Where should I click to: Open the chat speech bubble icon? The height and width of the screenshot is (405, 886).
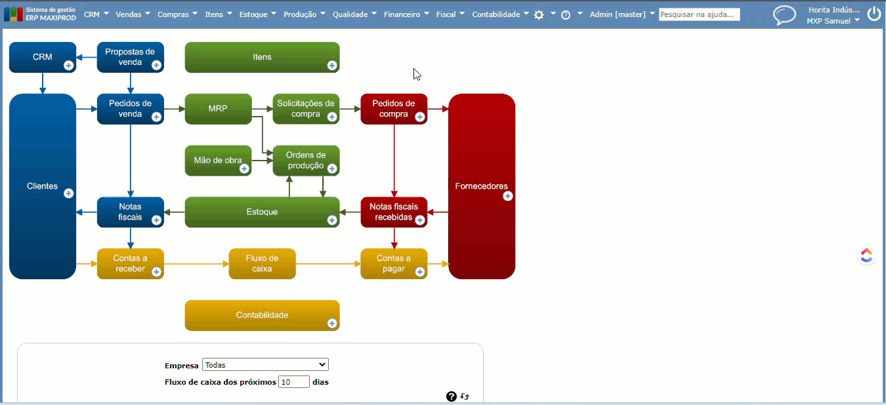[x=784, y=15]
